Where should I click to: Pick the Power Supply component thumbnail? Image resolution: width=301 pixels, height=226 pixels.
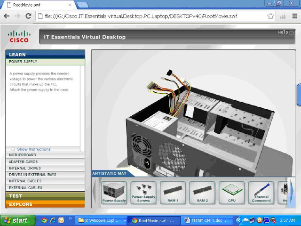click(x=114, y=193)
